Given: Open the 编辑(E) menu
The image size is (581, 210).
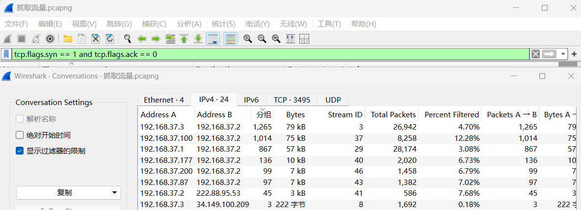Looking at the screenshot, I should click(50, 24).
